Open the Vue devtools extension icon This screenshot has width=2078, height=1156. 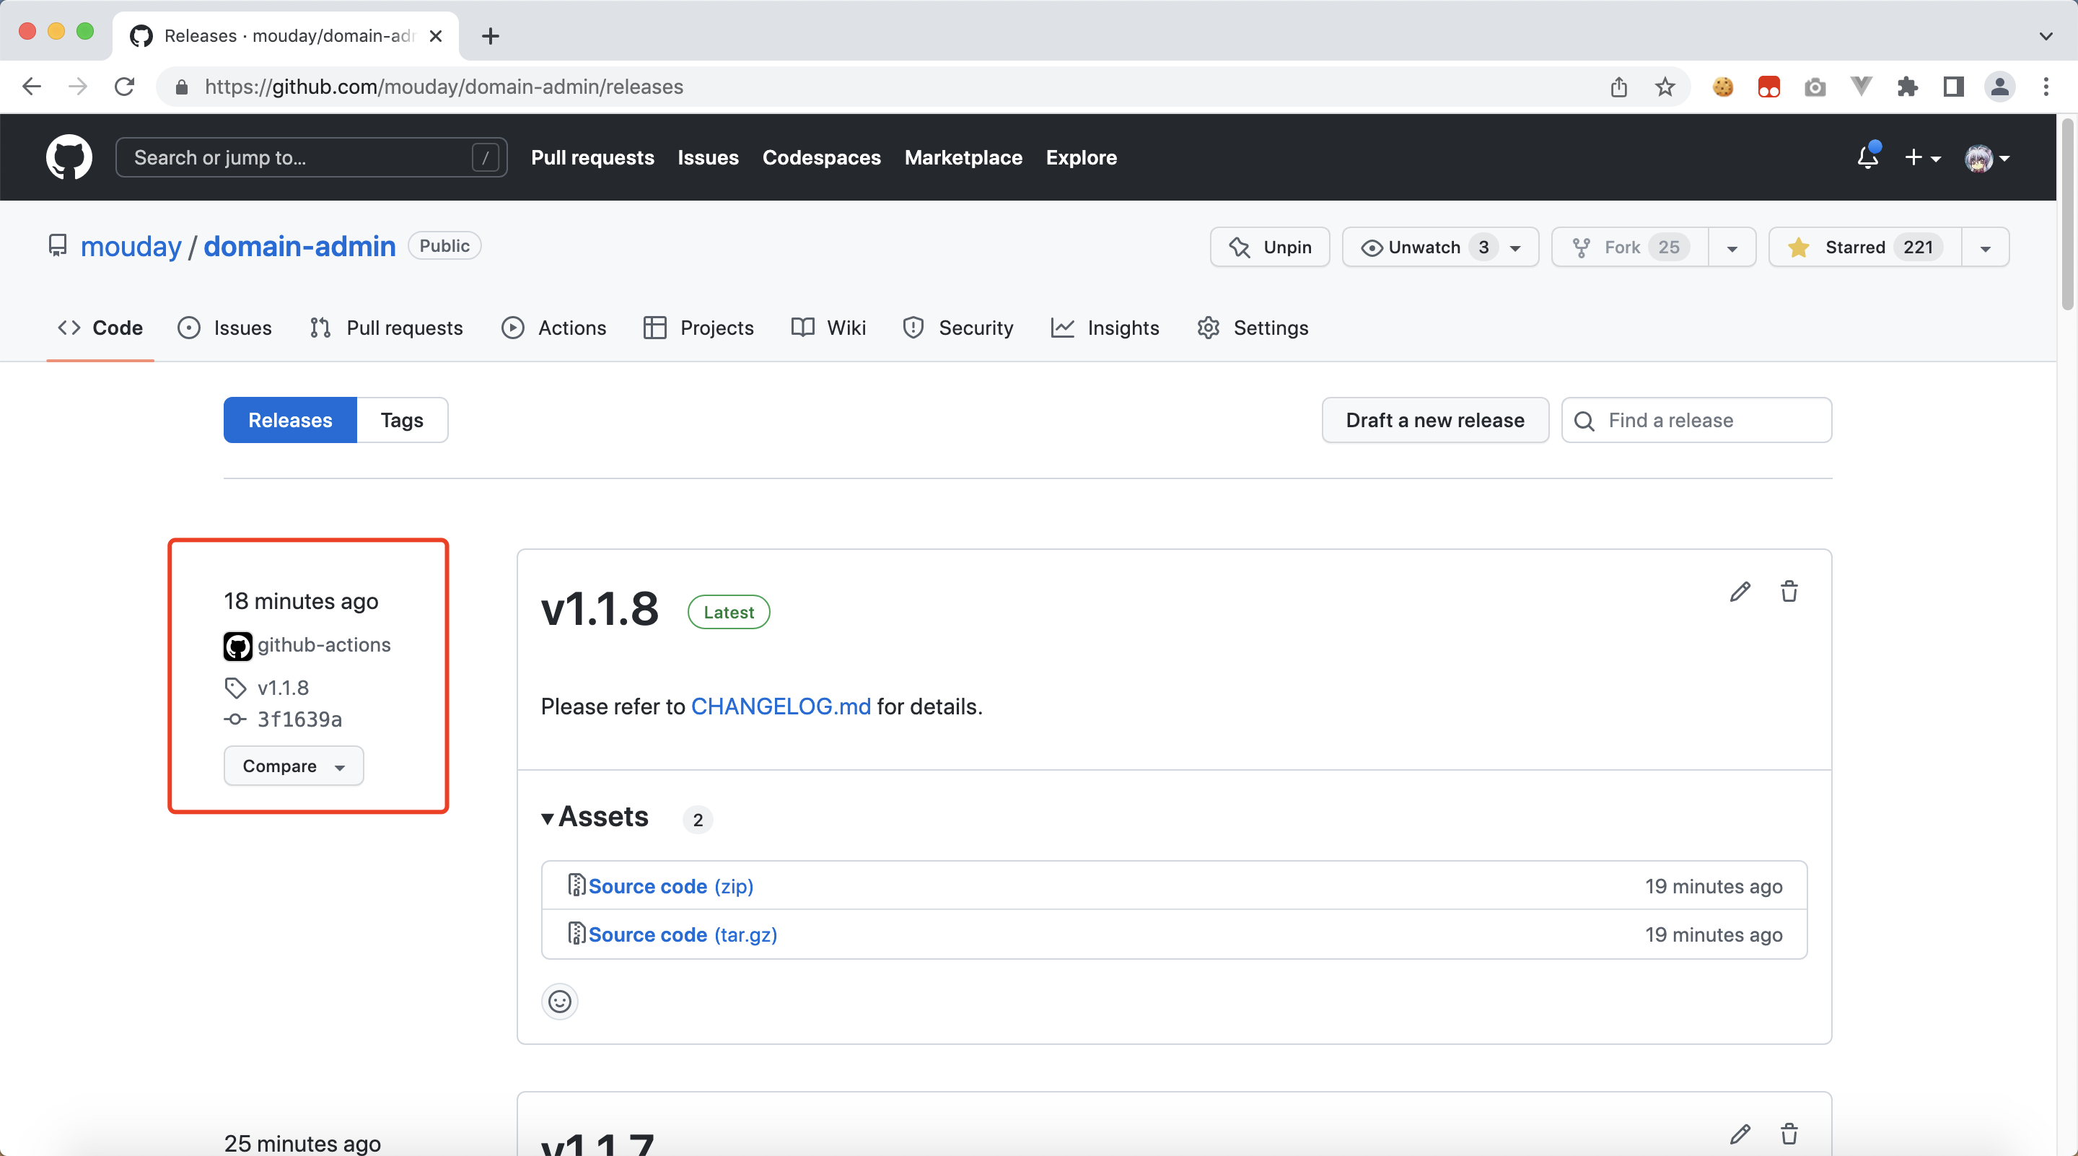point(1861,87)
